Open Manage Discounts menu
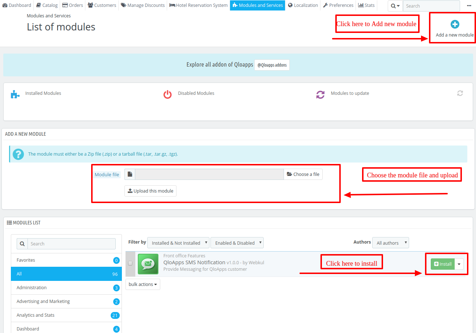 (x=143, y=5)
